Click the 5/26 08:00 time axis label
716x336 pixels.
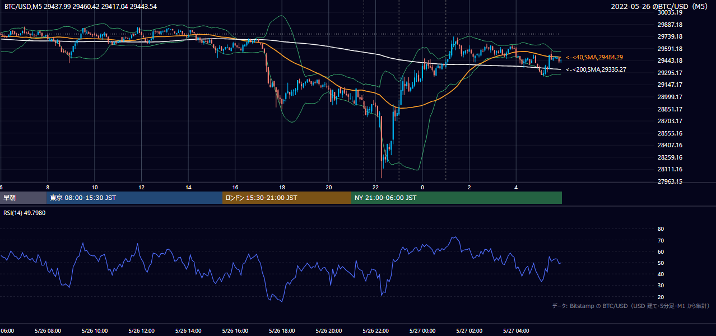[48, 331]
